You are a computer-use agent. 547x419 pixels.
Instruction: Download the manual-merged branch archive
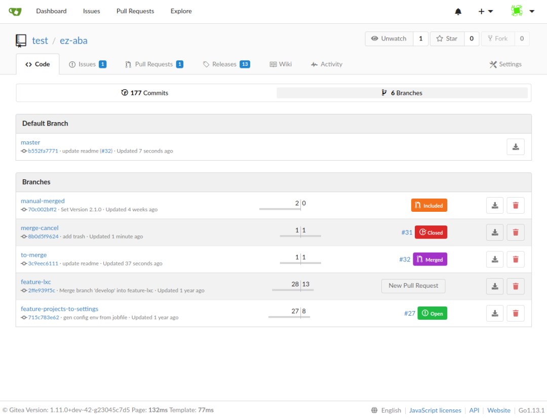[495, 205]
